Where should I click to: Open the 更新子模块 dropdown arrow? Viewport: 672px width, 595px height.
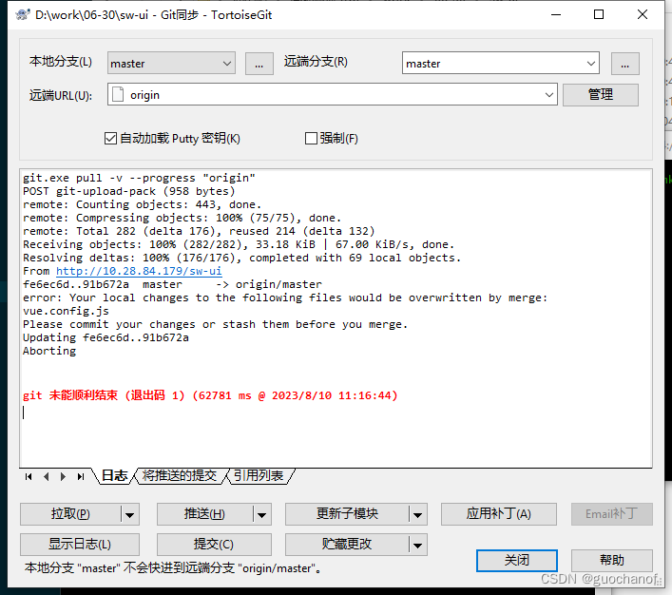coord(418,514)
